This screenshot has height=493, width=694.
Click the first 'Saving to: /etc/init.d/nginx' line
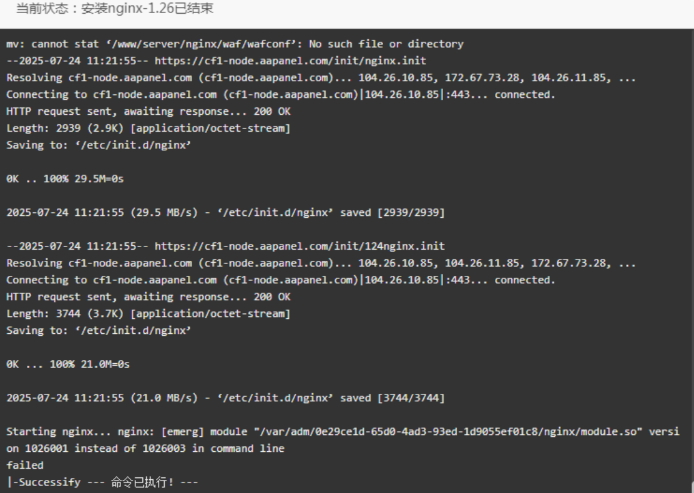tap(98, 145)
